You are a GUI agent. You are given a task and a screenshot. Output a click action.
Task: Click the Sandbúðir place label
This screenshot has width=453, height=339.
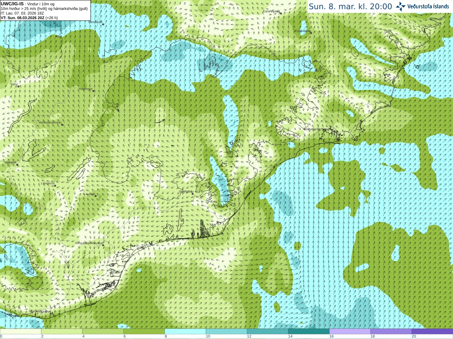(95, 22)
